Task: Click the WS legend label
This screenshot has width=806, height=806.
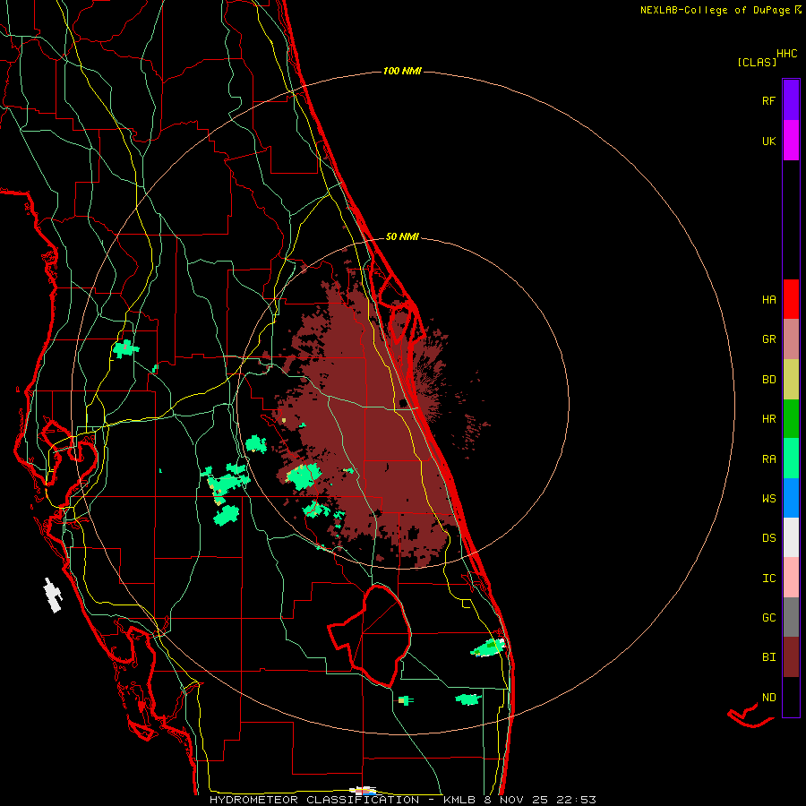Action: tap(768, 499)
